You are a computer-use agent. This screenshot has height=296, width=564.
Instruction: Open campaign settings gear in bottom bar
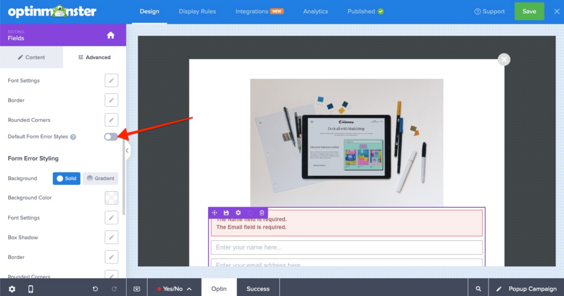12,289
